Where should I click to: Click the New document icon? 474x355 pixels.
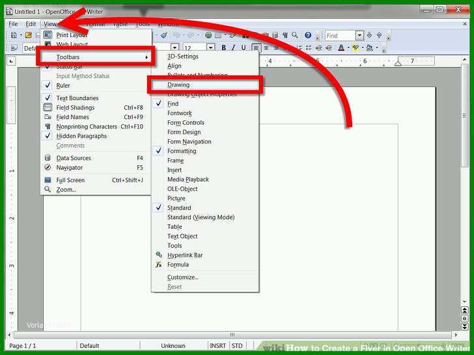pyautogui.click(x=14, y=35)
